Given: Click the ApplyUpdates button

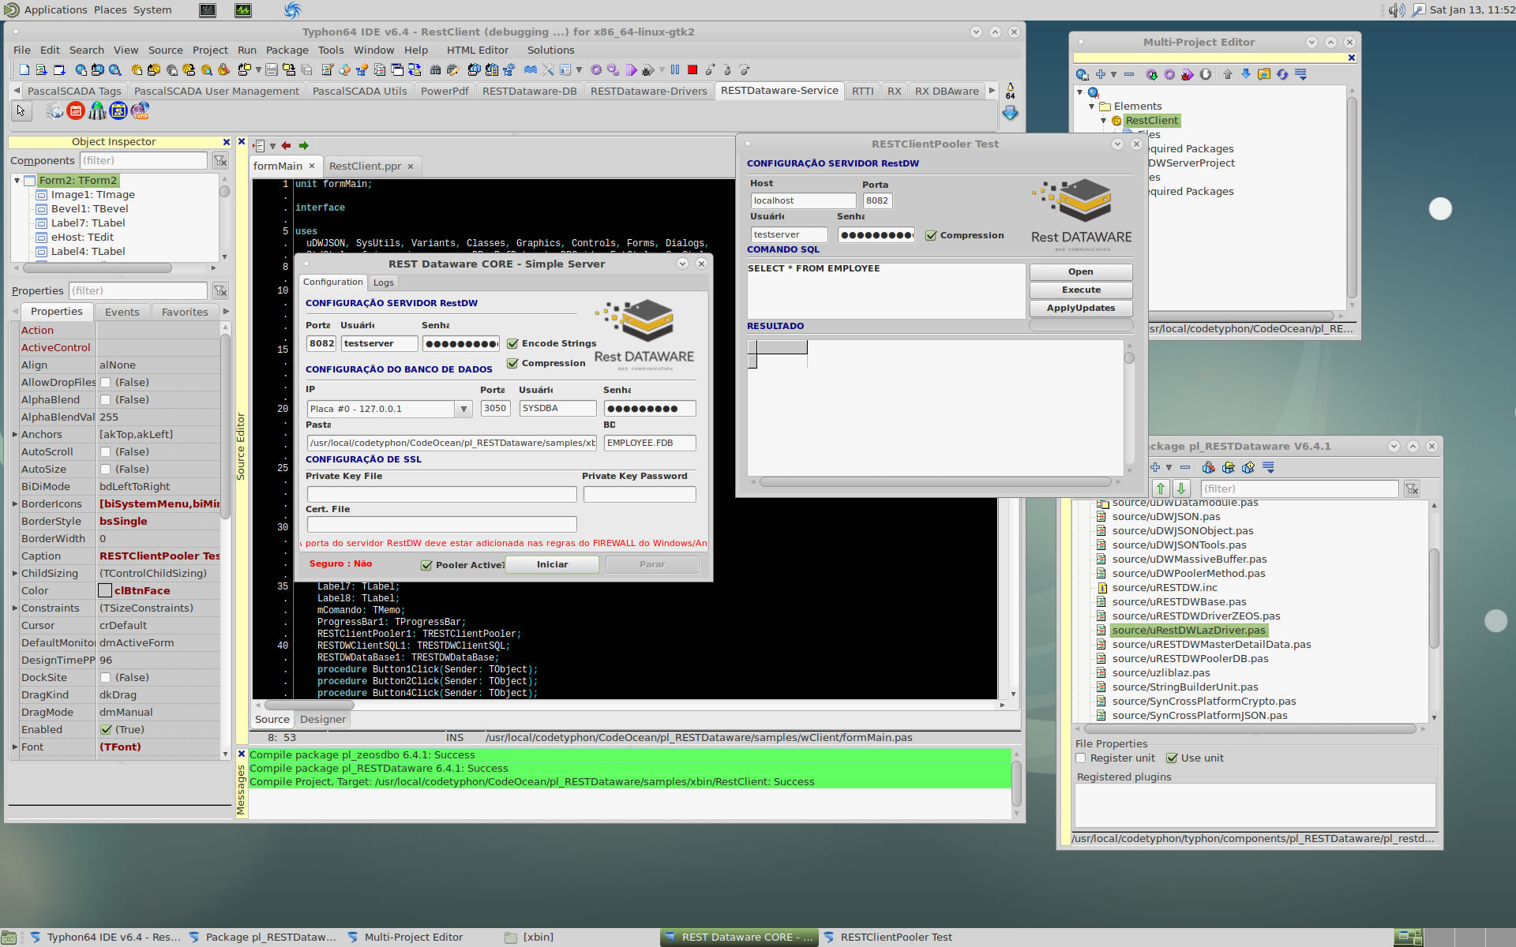Looking at the screenshot, I should click(1080, 309).
